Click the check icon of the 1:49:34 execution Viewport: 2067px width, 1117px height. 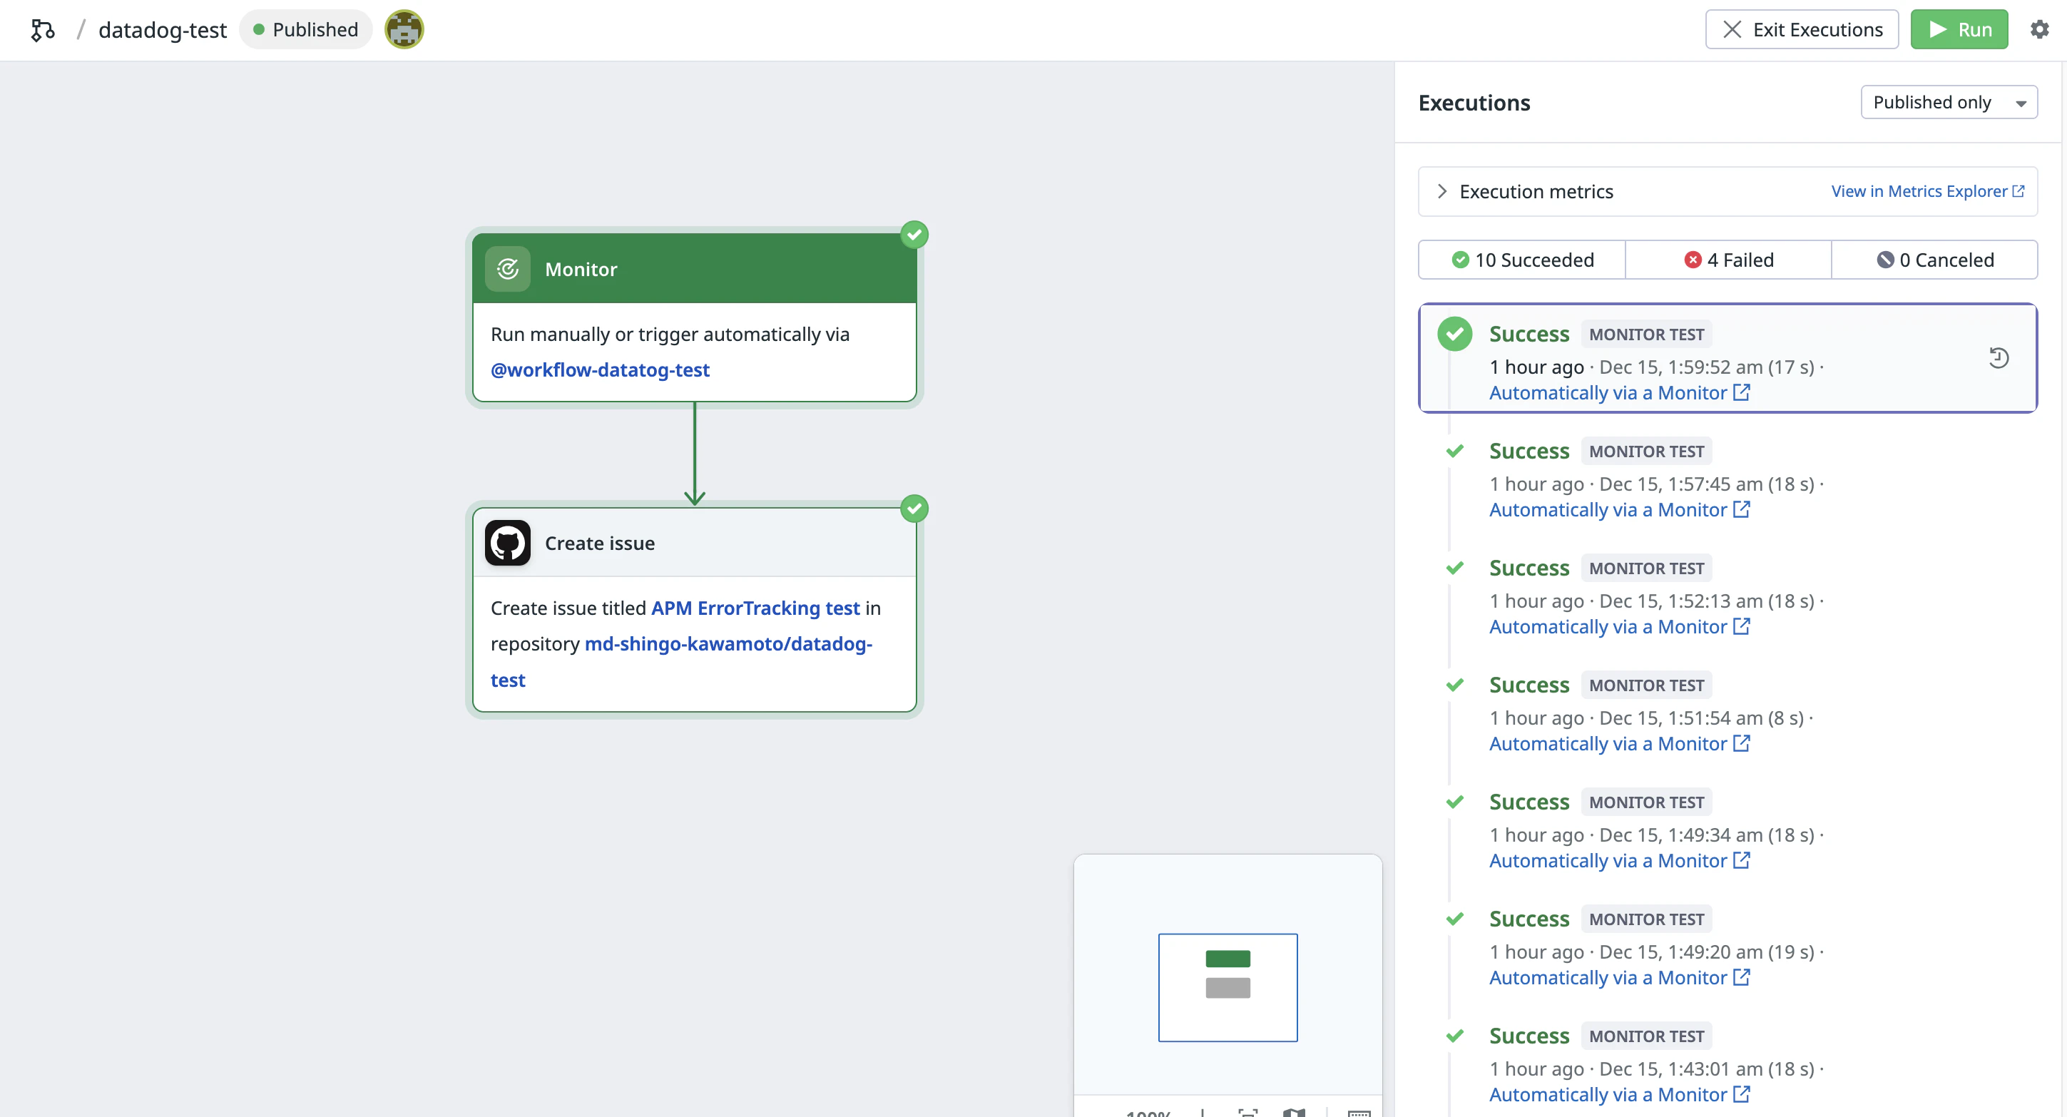point(1454,802)
